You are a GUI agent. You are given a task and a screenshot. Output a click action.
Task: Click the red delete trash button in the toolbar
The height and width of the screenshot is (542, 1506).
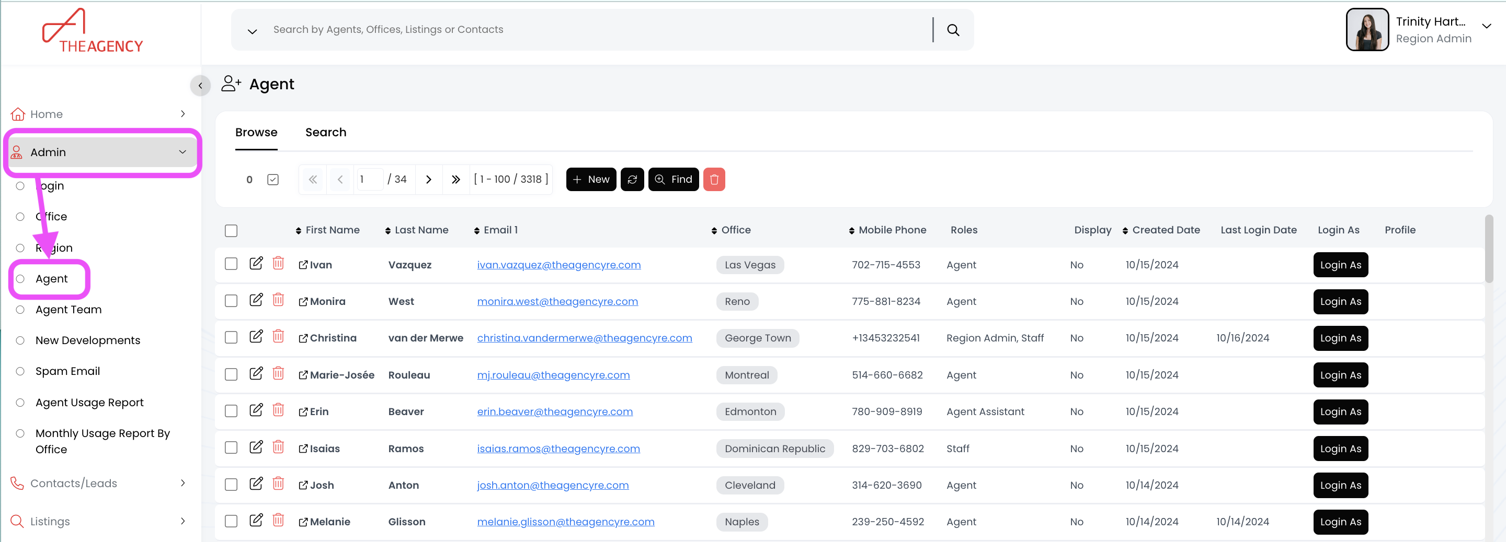(x=713, y=179)
